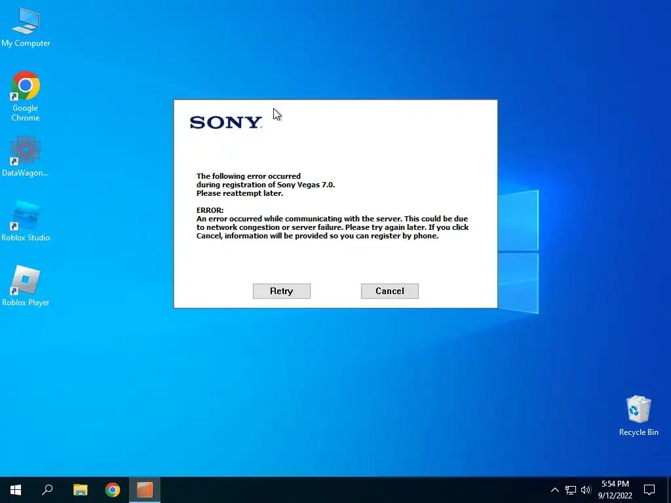
Task: Click the SONY logo in the dialog
Action: tap(226, 122)
